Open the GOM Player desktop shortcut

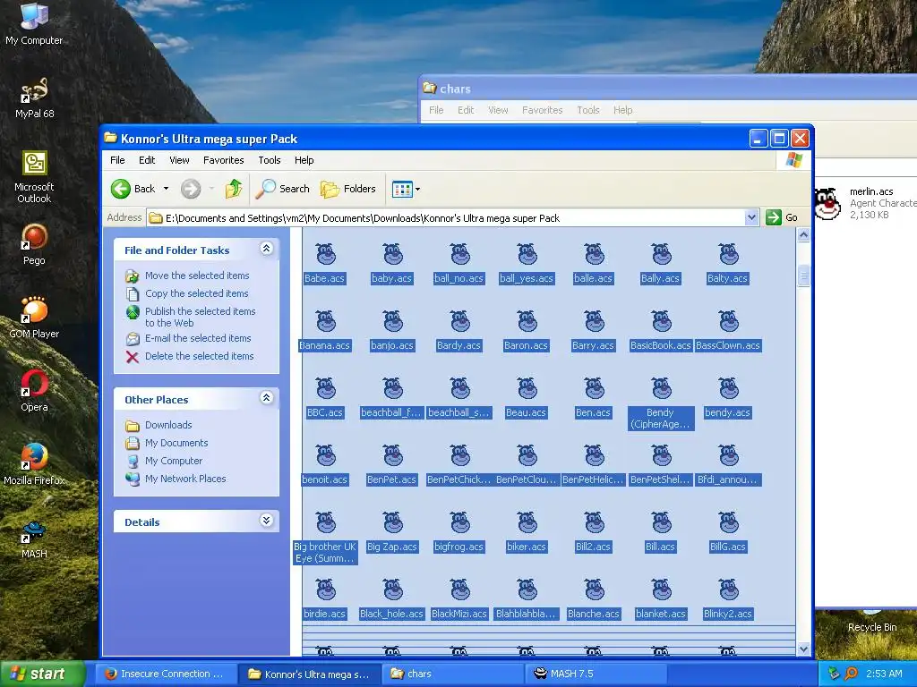point(34,318)
